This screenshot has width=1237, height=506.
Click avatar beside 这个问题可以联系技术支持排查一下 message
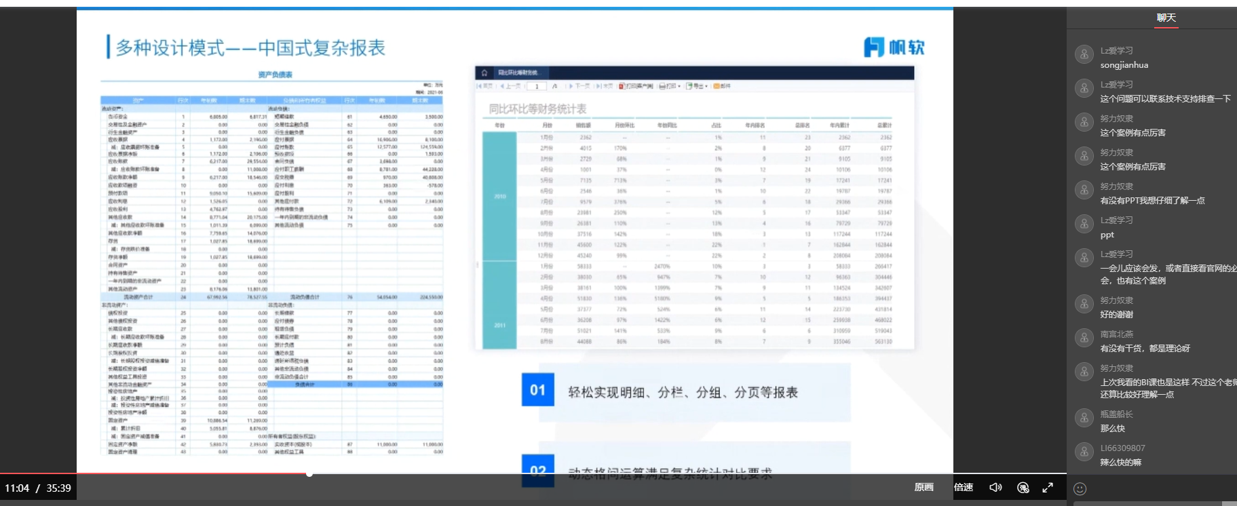[x=1084, y=88]
